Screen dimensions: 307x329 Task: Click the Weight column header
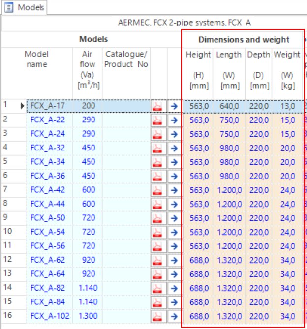pos(287,69)
